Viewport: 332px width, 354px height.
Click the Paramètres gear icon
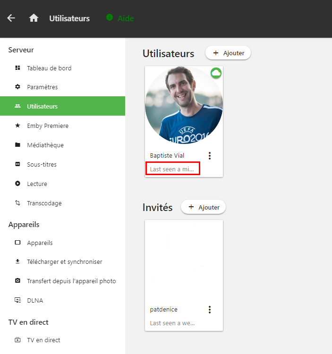click(17, 87)
